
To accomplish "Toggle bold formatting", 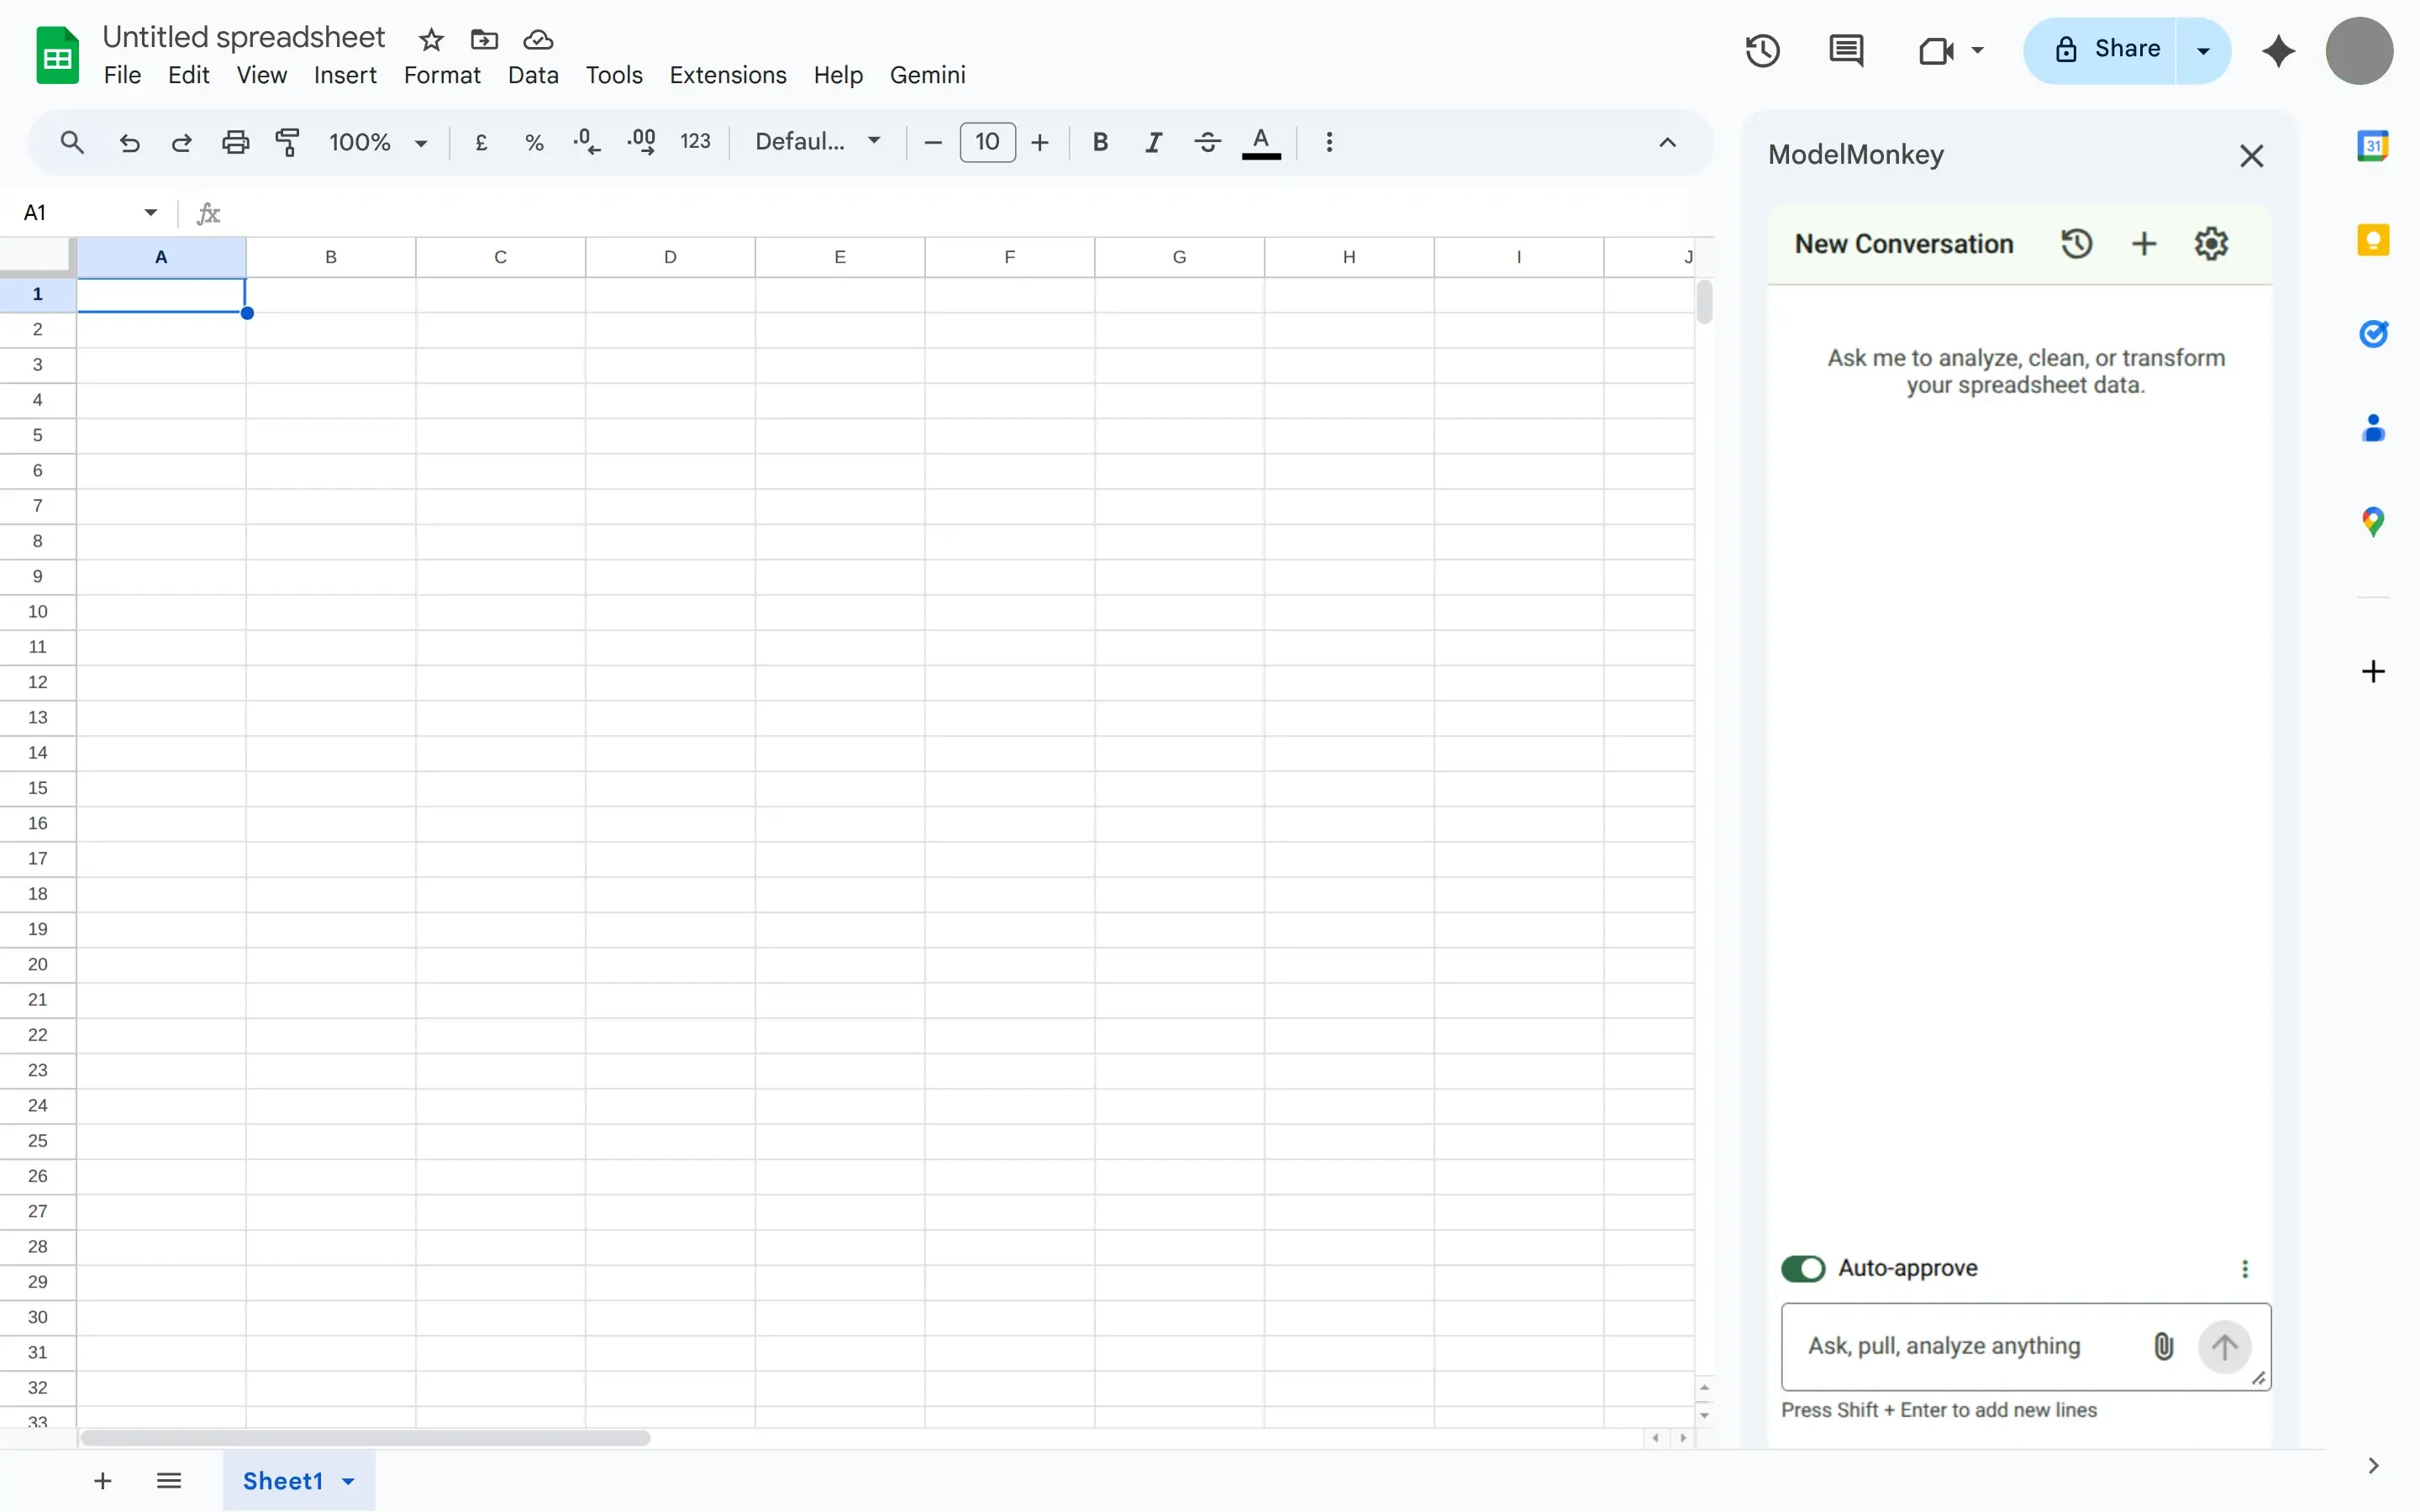I will pos(1100,142).
